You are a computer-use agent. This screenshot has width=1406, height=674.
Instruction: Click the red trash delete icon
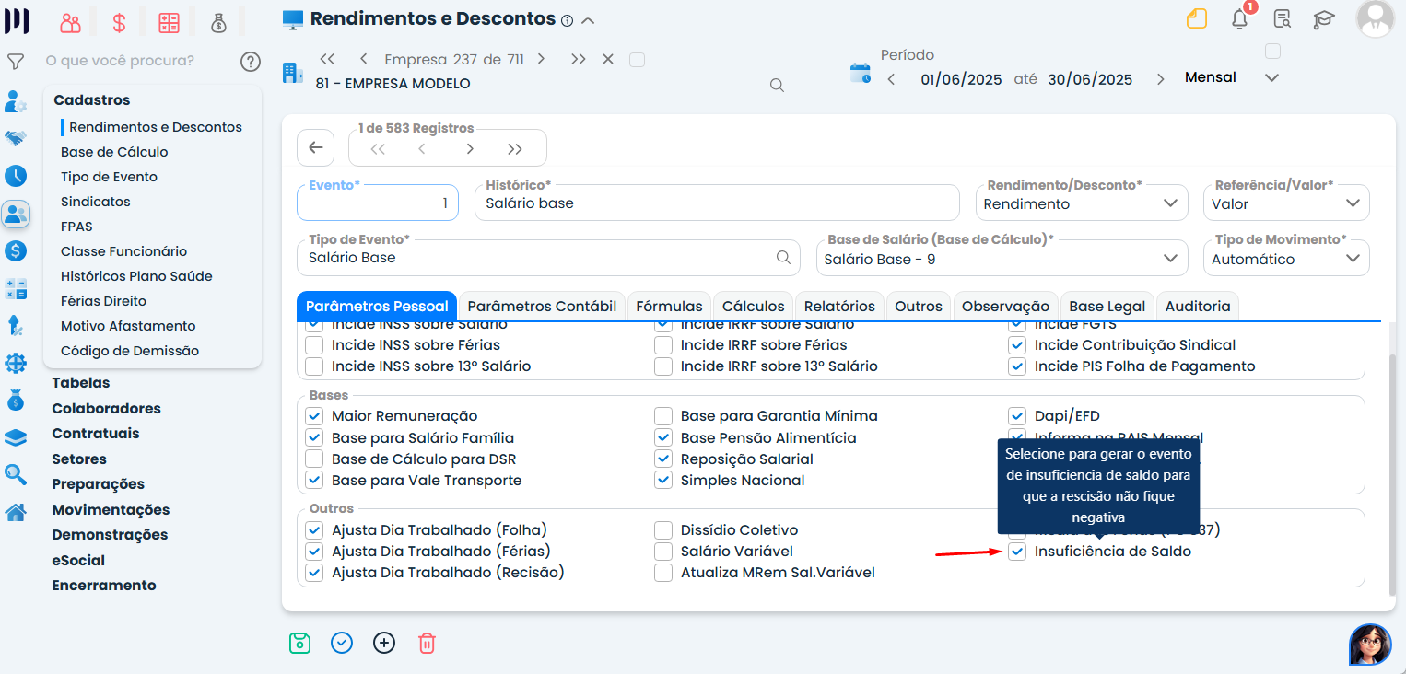click(x=427, y=643)
